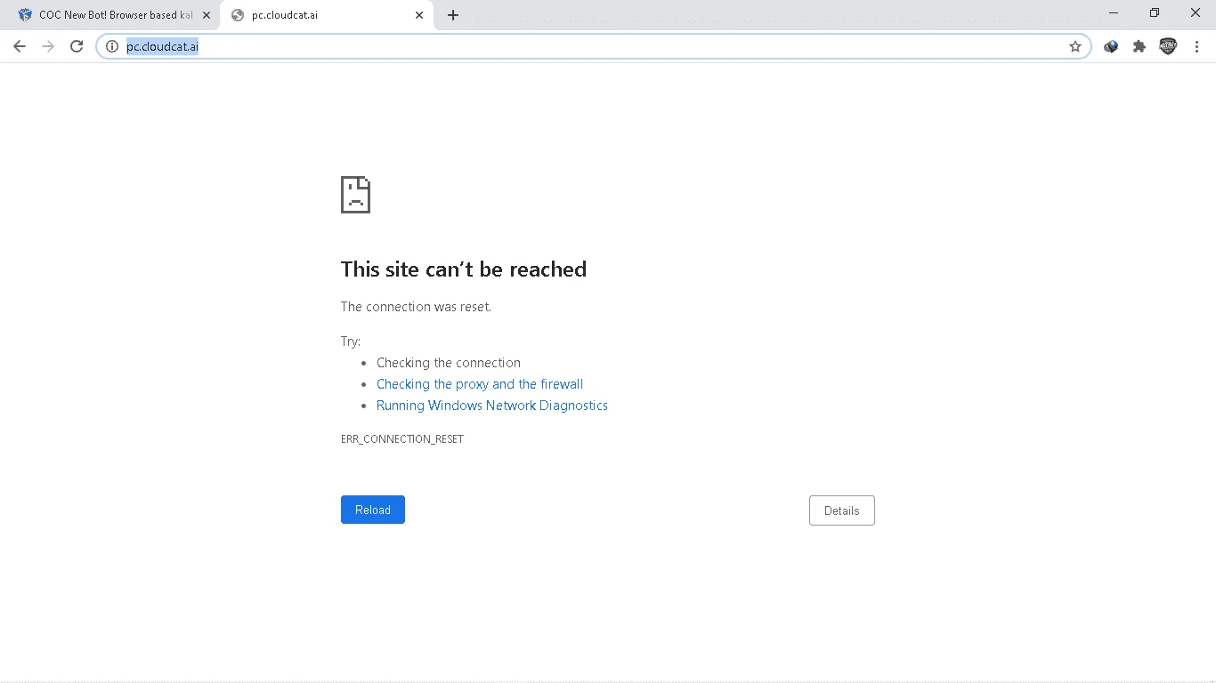This screenshot has height=683, width=1216.
Task: Show error Details
Action: click(x=842, y=510)
